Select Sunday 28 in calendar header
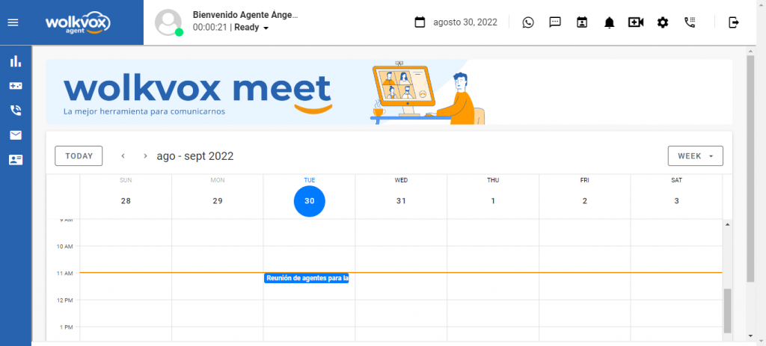766x346 pixels. [x=126, y=201]
